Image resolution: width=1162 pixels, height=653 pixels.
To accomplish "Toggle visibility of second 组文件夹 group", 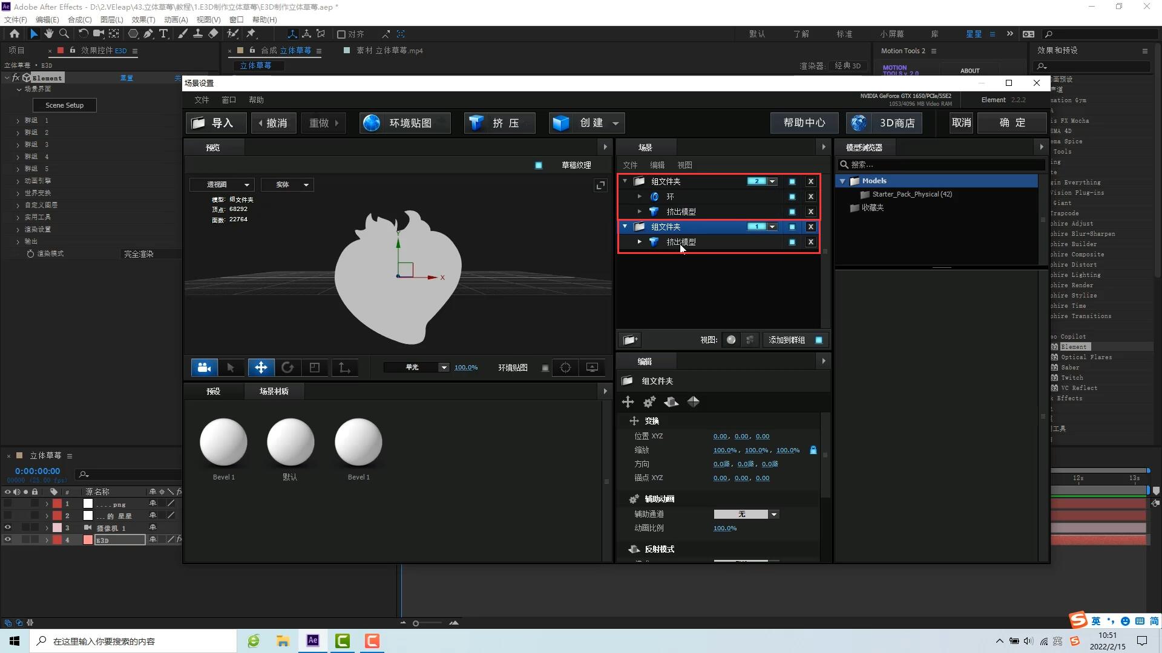I will point(792,227).
